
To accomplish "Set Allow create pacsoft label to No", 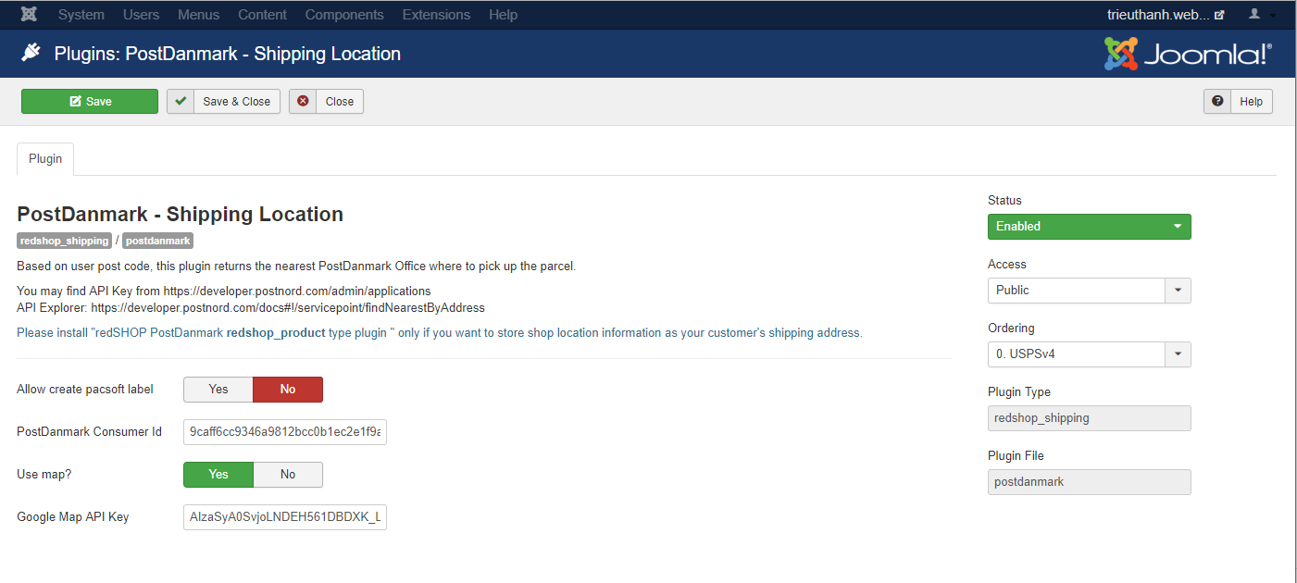I will (288, 390).
